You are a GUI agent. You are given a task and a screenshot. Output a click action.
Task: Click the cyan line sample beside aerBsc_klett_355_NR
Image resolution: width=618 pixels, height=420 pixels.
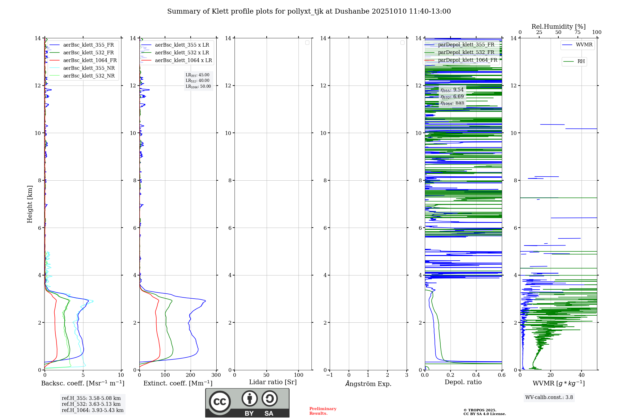pyautogui.click(x=55, y=68)
